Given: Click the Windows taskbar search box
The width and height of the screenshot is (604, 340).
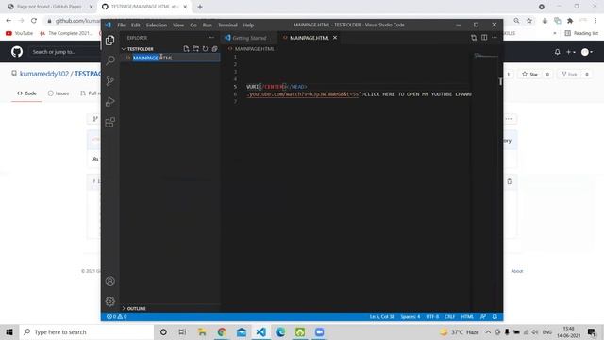Looking at the screenshot, I should coord(86,331).
